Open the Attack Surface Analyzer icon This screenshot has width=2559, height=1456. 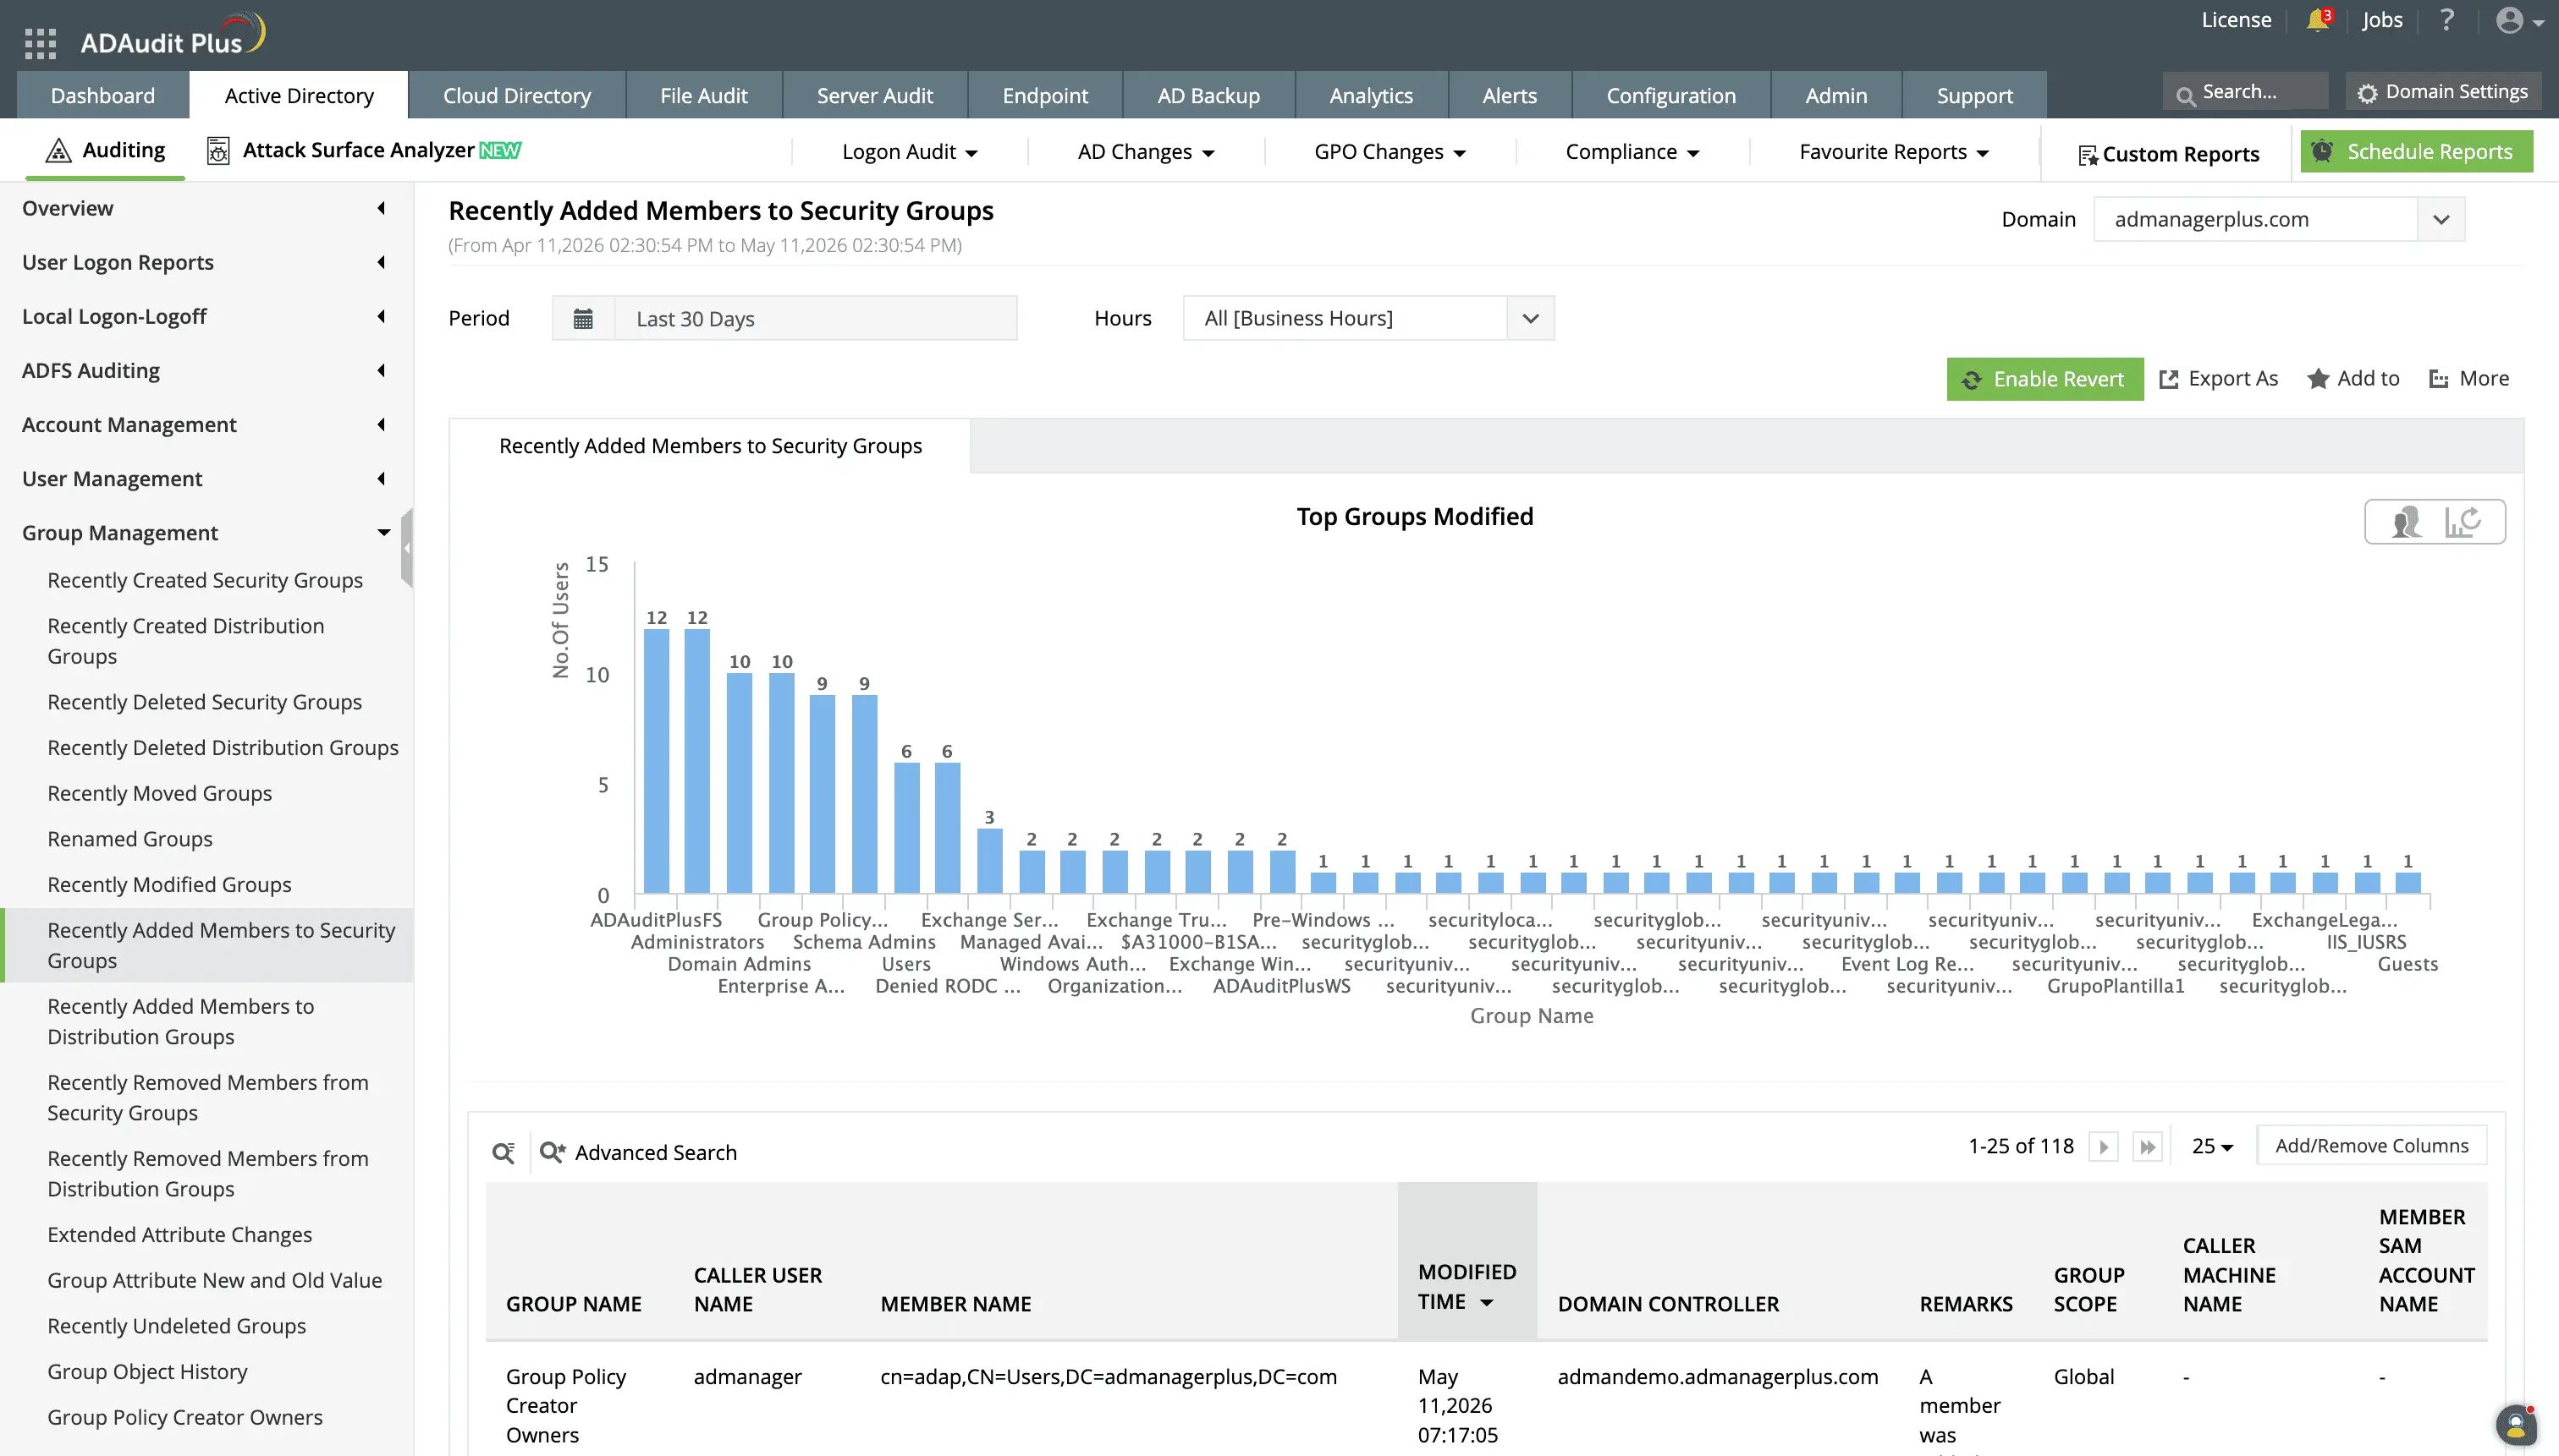tap(218, 150)
